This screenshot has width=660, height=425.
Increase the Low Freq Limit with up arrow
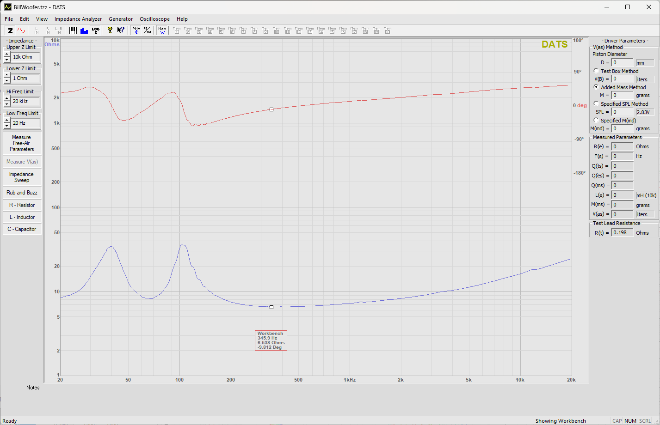pos(6,120)
